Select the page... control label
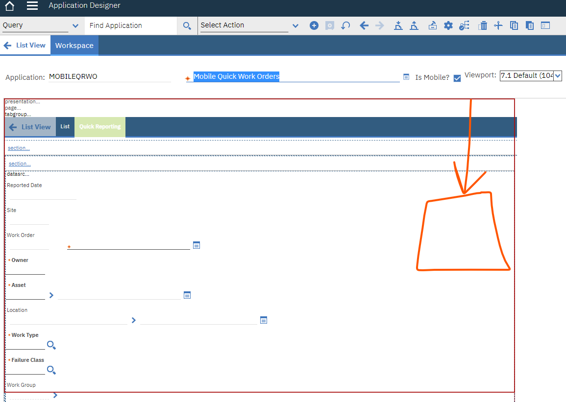 (13, 108)
